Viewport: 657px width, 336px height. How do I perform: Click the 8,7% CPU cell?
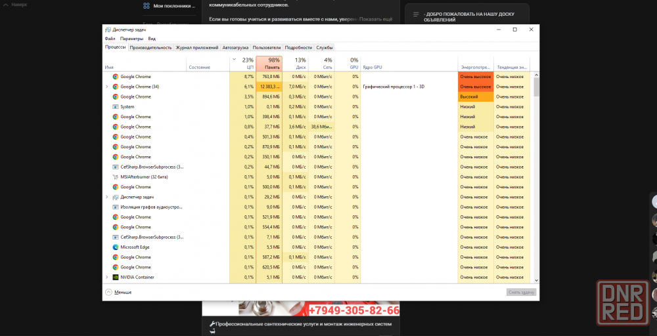tap(242, 77)
